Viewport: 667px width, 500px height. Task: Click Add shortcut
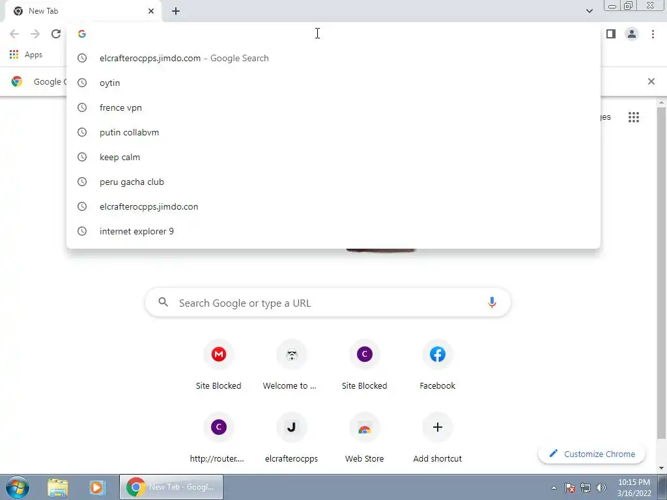click(437, 438)
